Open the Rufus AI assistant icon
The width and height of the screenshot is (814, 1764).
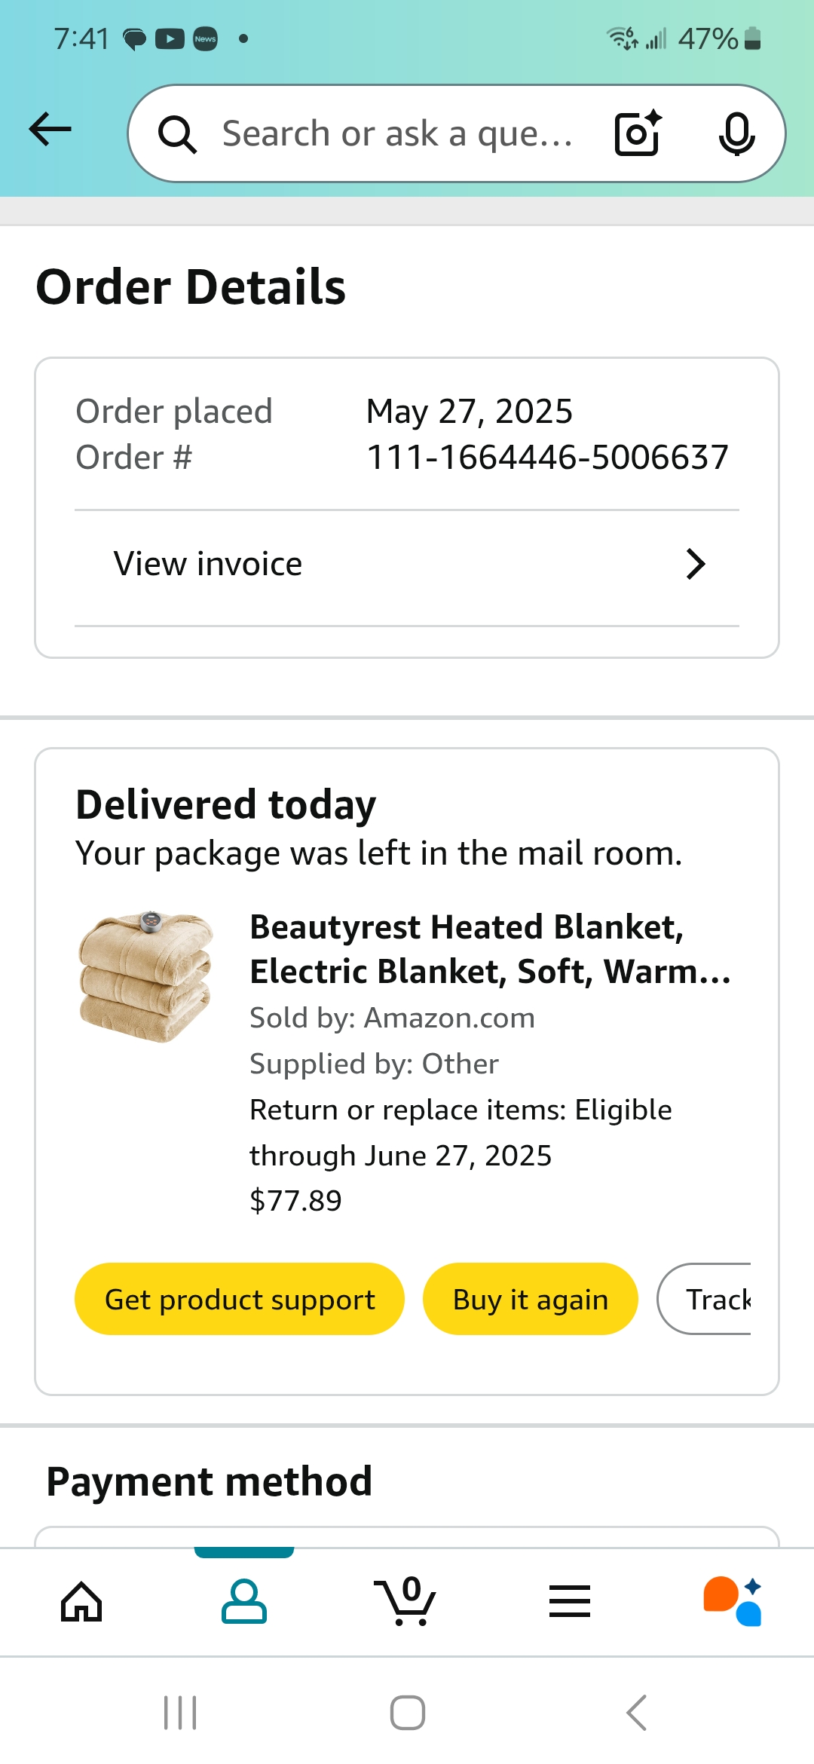tap(733, 1601)
